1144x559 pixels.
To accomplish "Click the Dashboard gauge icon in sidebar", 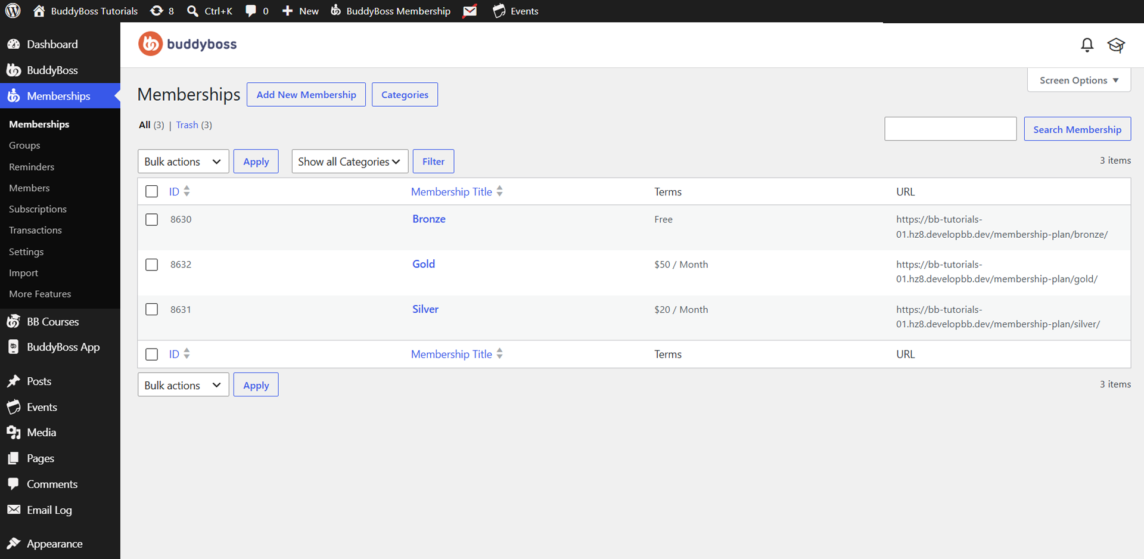I will click(x=13, y=44).
